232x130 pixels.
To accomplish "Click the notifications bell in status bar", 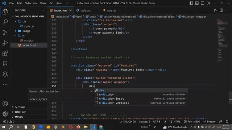I will 227,122.
